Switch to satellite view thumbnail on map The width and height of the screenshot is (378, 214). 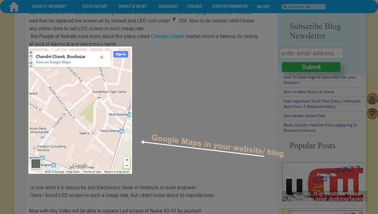pos(36,164)
